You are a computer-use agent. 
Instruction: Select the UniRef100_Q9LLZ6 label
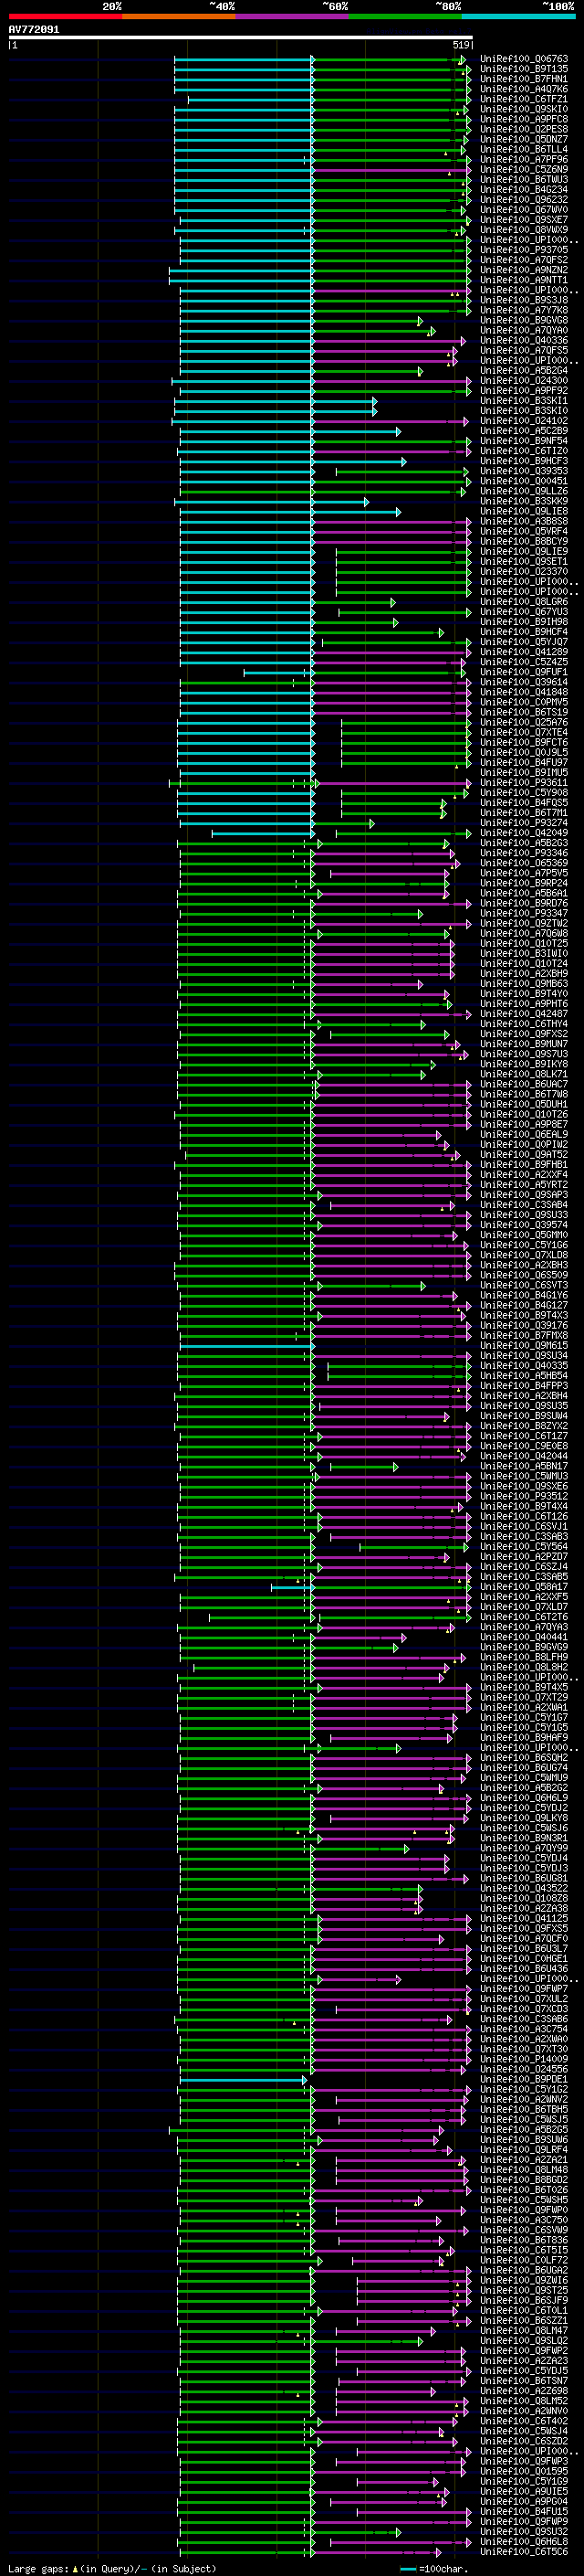tap(524, 491)
